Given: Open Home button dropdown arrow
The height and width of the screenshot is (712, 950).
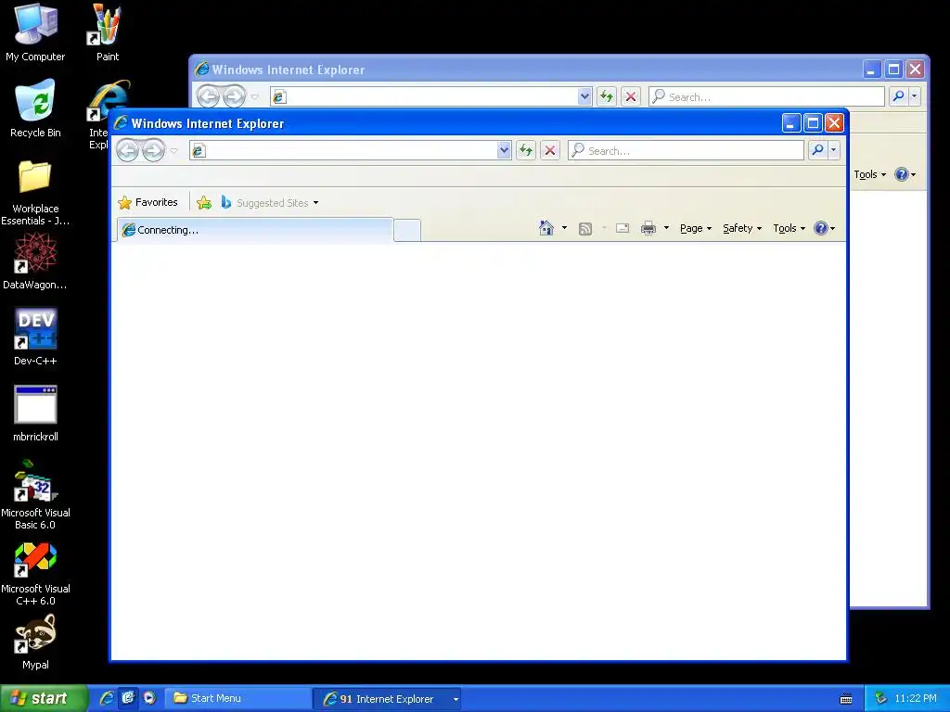Looking at the screenshot, I should point(564,228).
